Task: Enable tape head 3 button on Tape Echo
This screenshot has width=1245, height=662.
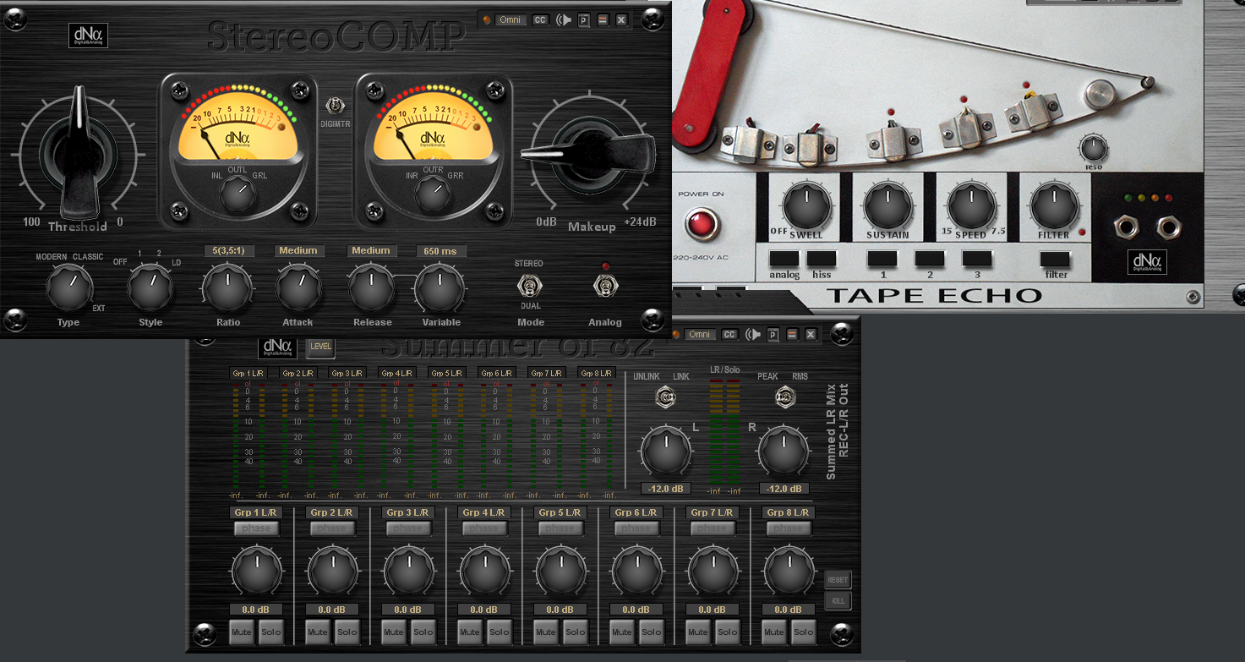Action: 977,259
